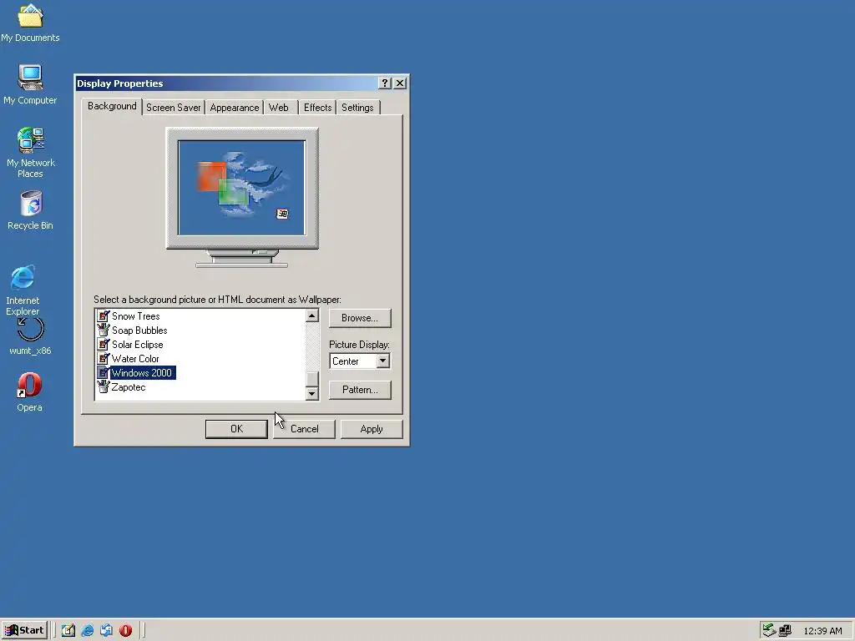Open the Web tab
Screen dimensions: 855x641
click(279, 108)
